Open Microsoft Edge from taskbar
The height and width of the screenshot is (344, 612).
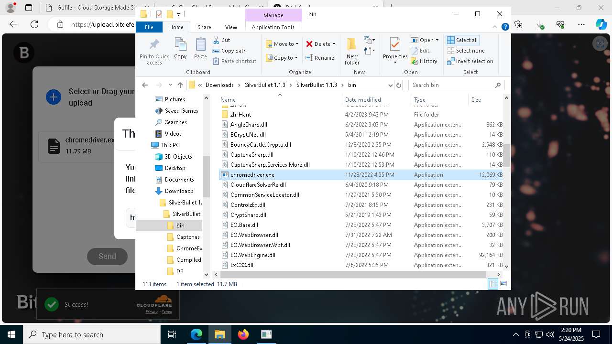click(x=197, y=334)
